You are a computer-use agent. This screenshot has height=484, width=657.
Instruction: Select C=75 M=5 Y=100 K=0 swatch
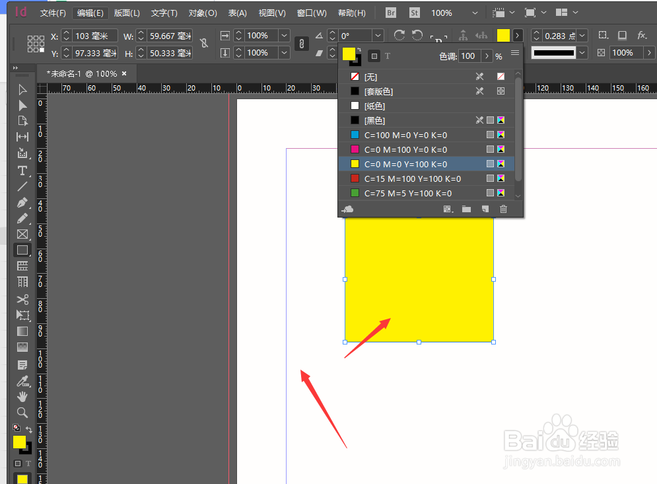427,193
